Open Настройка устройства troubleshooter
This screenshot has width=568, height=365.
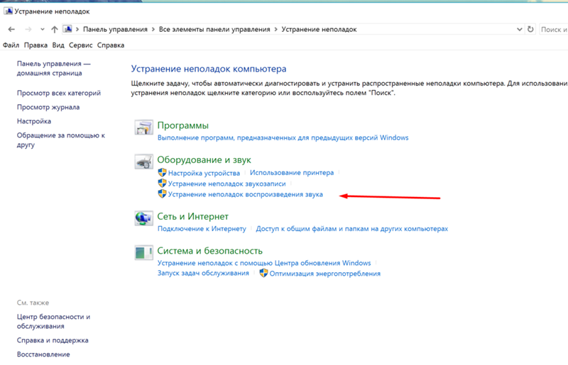pos(204,173)
